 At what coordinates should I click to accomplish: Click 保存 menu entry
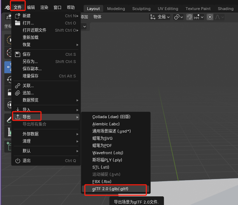click(46, 54)
